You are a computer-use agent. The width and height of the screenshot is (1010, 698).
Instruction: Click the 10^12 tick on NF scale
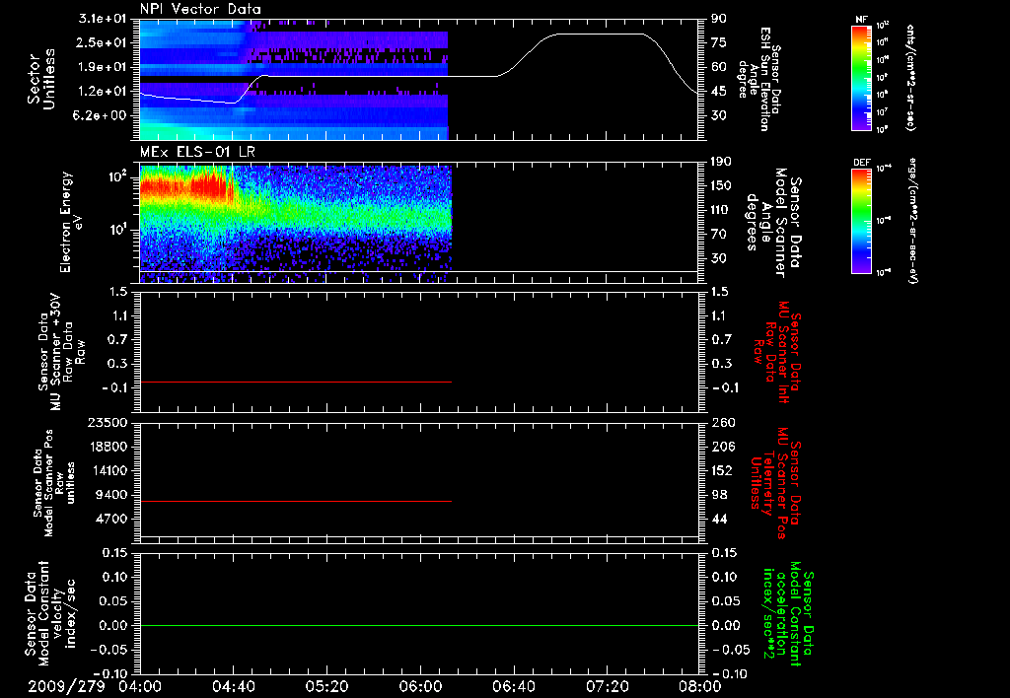coord(883,26)
